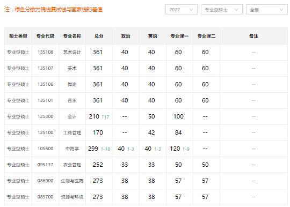Click the 音乐 major name
Viewport: 290px width, 207px height.
pos(72,100)
